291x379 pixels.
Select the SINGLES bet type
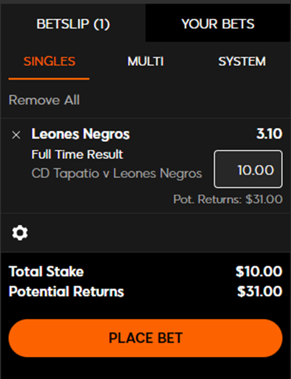point(49,61)
